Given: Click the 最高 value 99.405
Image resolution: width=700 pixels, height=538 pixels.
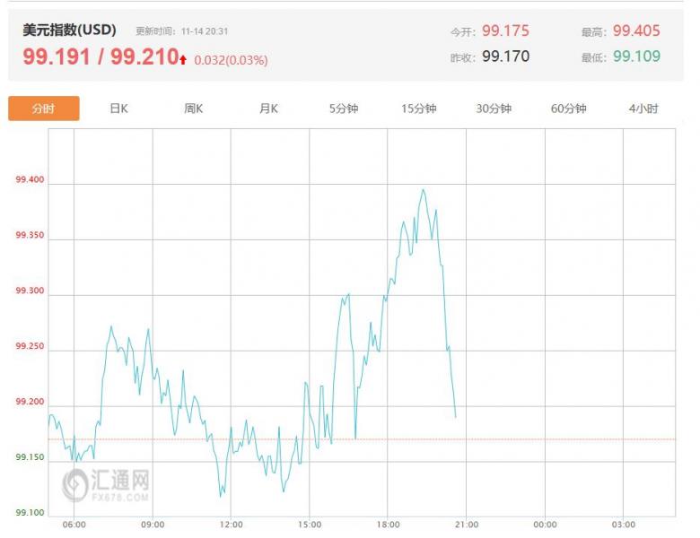Looking at the screenshot, I should click(636, 30).
